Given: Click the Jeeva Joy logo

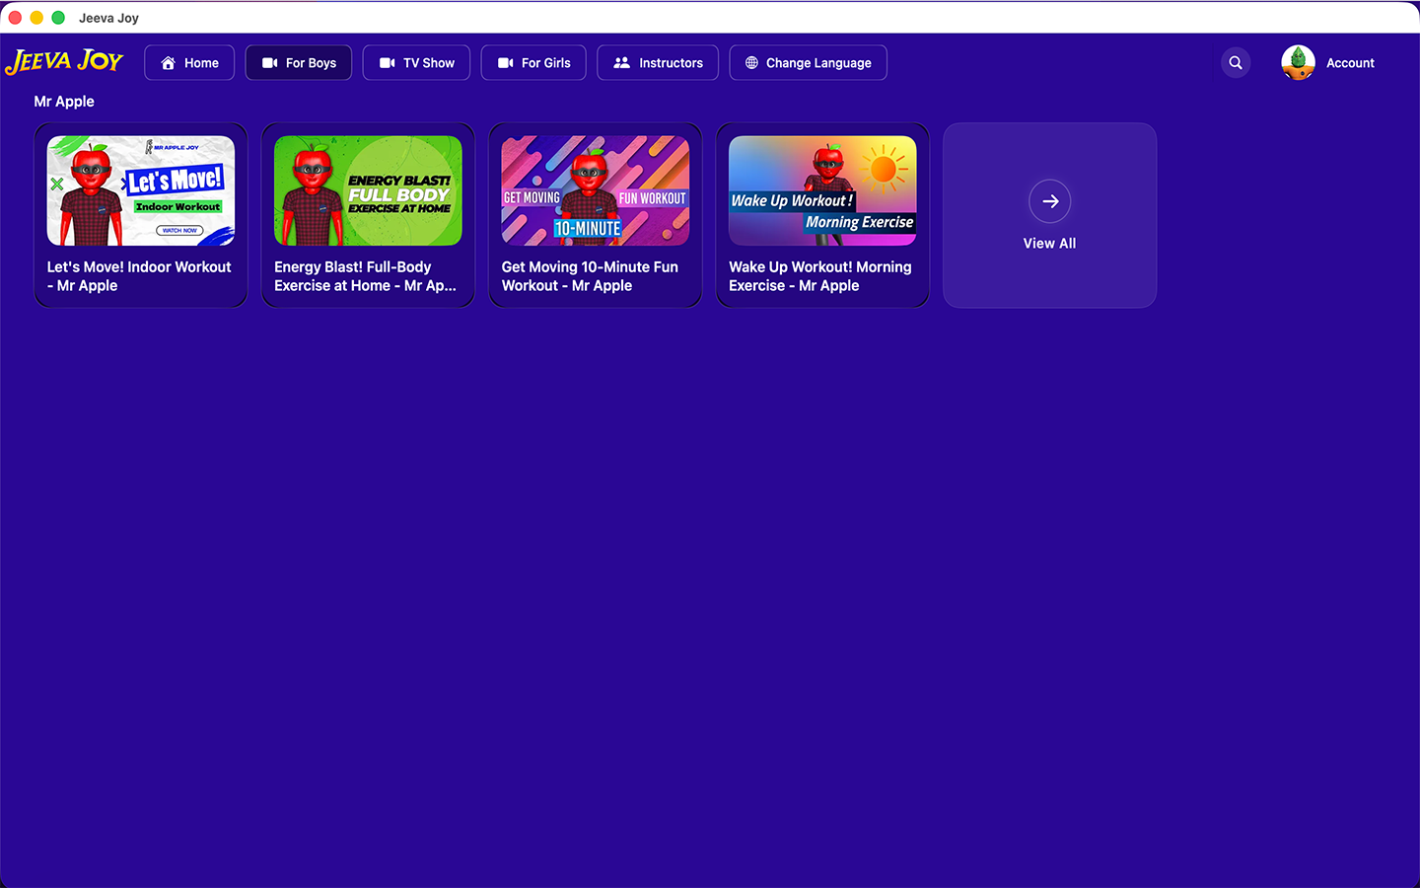Looking at the screenshot, I should (x=64, y=61).
